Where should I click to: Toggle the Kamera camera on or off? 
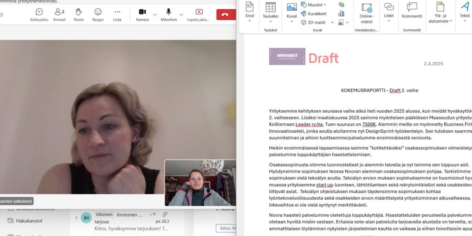point(142,15)
